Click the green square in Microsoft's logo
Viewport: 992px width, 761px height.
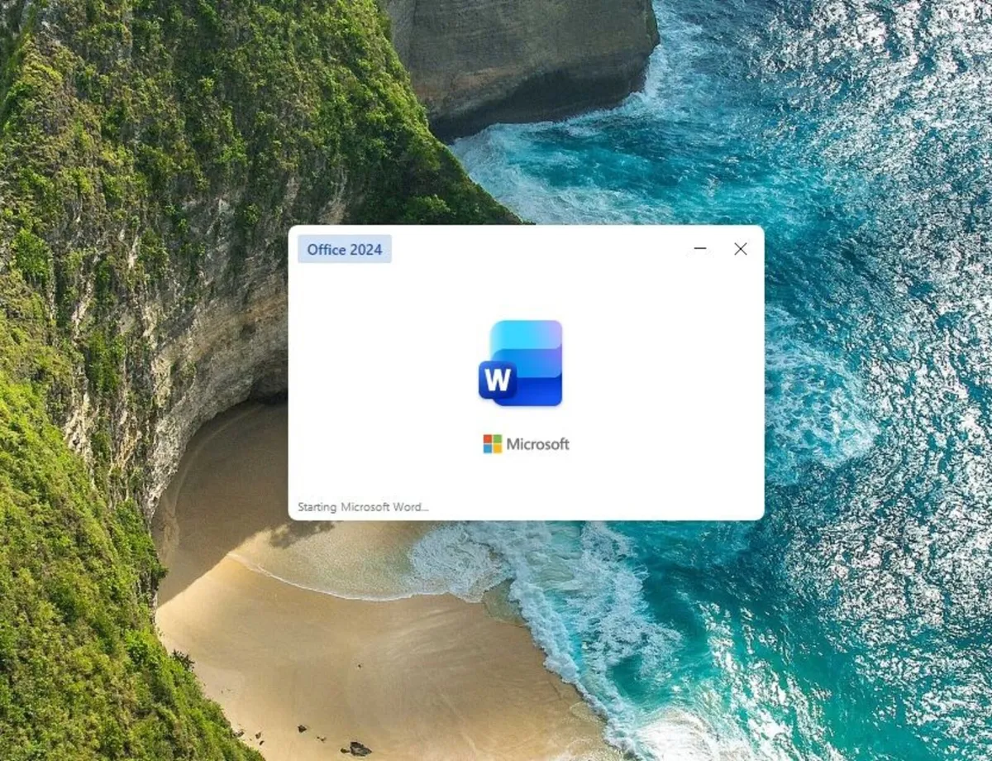pos(497,438)
